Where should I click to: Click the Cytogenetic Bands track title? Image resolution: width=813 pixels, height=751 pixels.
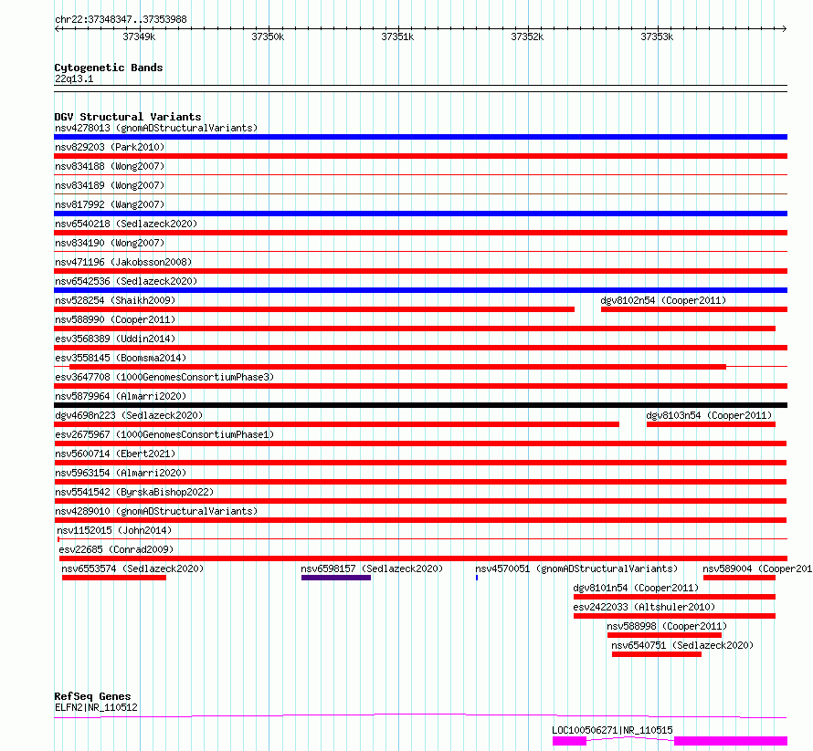click(x=109, y=68)
